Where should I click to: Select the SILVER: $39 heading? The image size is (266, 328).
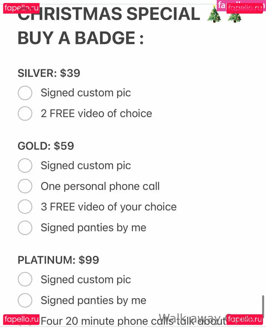[x=49, y=73]
